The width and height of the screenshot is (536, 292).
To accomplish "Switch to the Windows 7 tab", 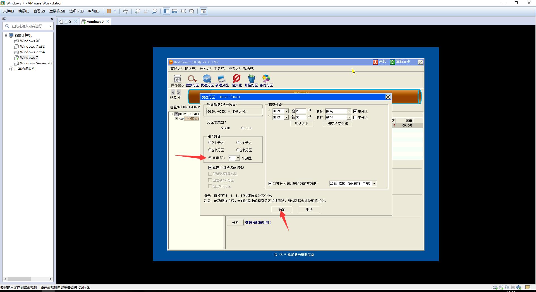I will click(95, 21).
